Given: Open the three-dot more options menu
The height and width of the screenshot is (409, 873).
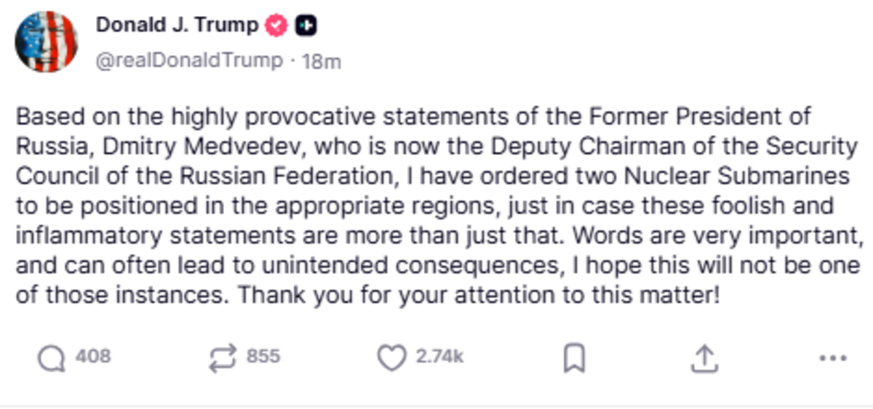Looking at the screenshot, I should coord(833,357).
